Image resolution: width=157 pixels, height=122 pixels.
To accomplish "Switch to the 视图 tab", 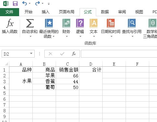I will click(139, 12).
